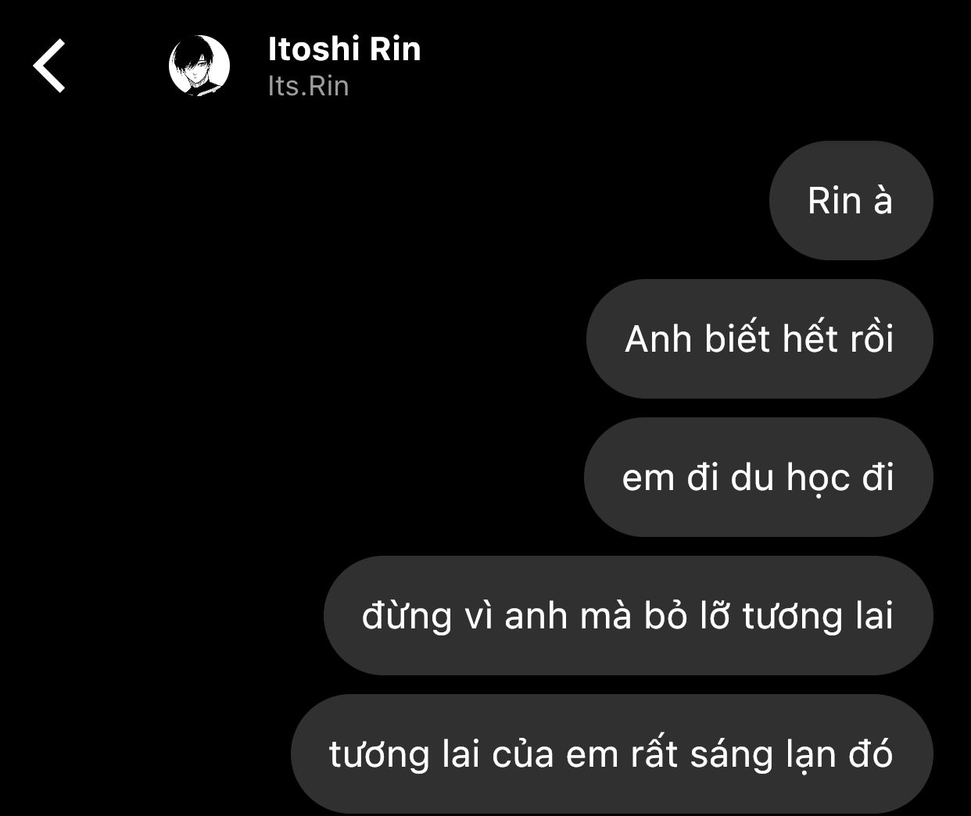This screenshot has height=816, width=971.
Task: Select the 'Rin à' message bubble
Action: click(x=851, y=201)
